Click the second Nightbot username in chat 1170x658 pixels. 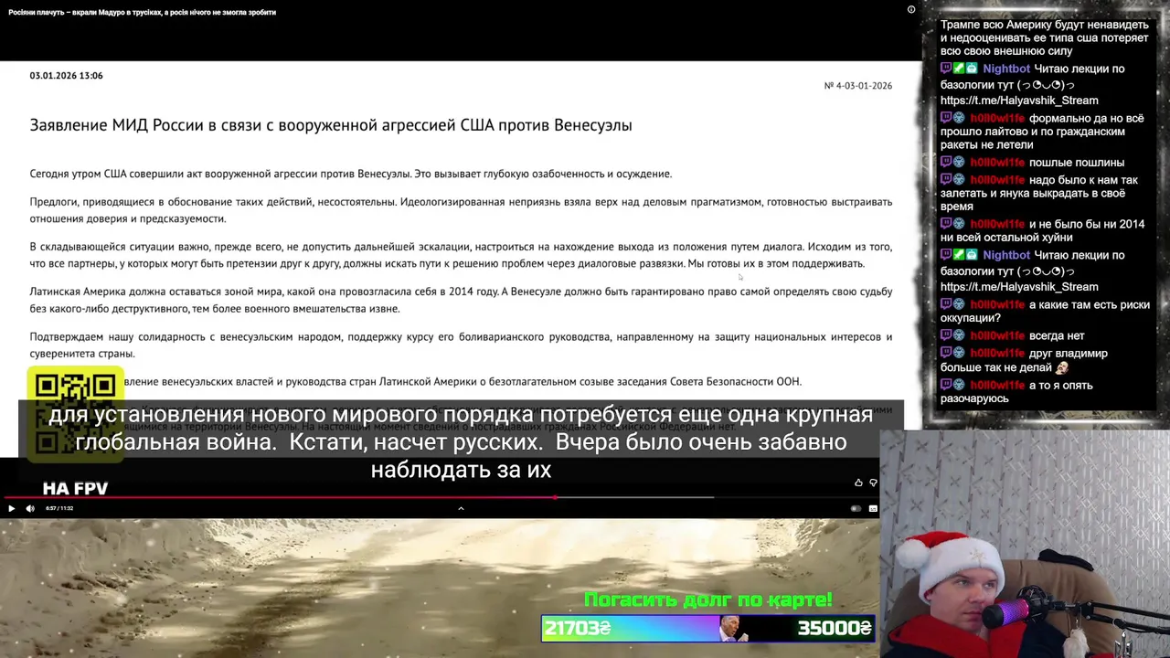[1006, 255]
